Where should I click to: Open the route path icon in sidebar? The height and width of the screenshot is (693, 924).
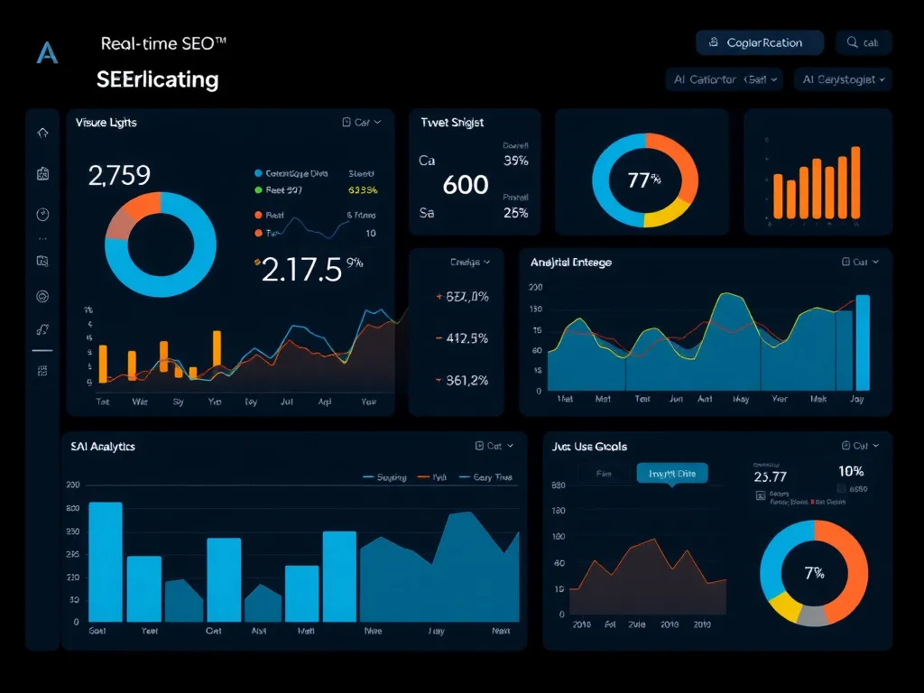(42, 329)
